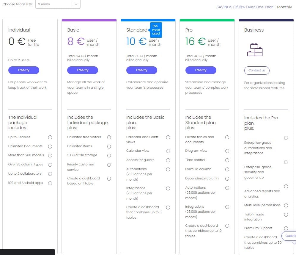Show info for 'iOS and Android apps'
The height and width of the screenshot is (255, 296).
[50, 183]
